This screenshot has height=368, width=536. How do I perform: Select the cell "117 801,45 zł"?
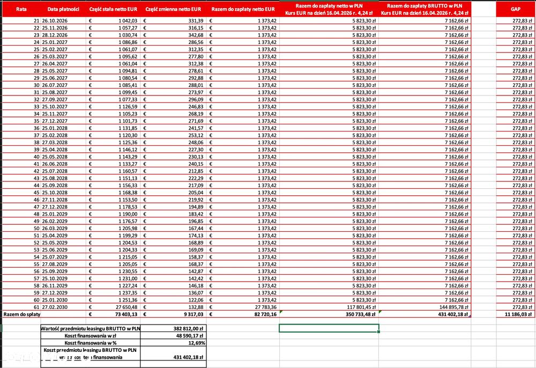pos(329,307)
